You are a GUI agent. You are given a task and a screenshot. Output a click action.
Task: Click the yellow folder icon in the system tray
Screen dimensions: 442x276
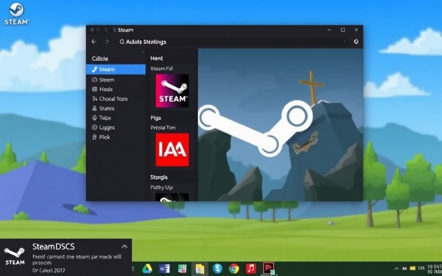click(x=413, y=268)
